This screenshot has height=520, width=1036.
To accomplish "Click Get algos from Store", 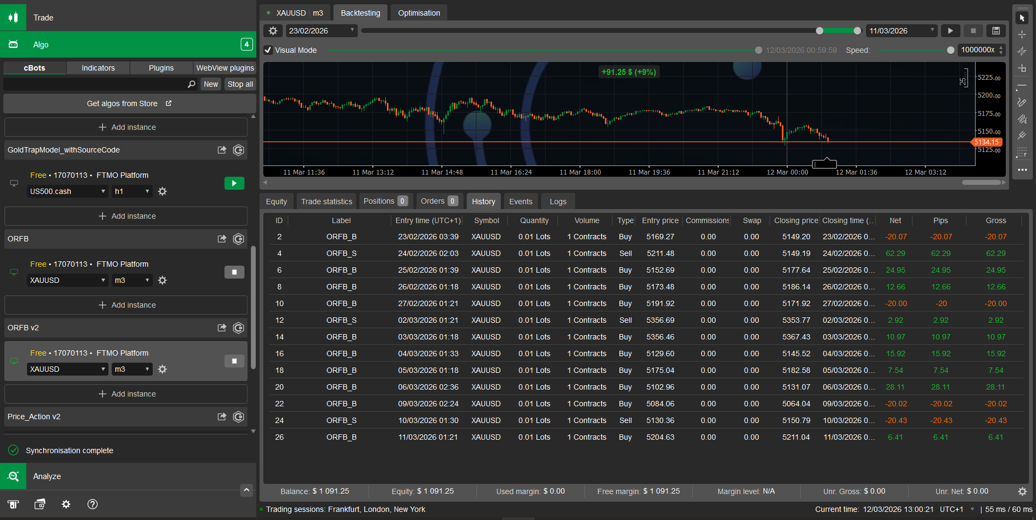I will pos(129,103).
